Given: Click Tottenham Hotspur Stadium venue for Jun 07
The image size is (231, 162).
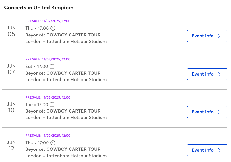Looking at the screenshot, I should pyautogui.click(x=77, y=80).
